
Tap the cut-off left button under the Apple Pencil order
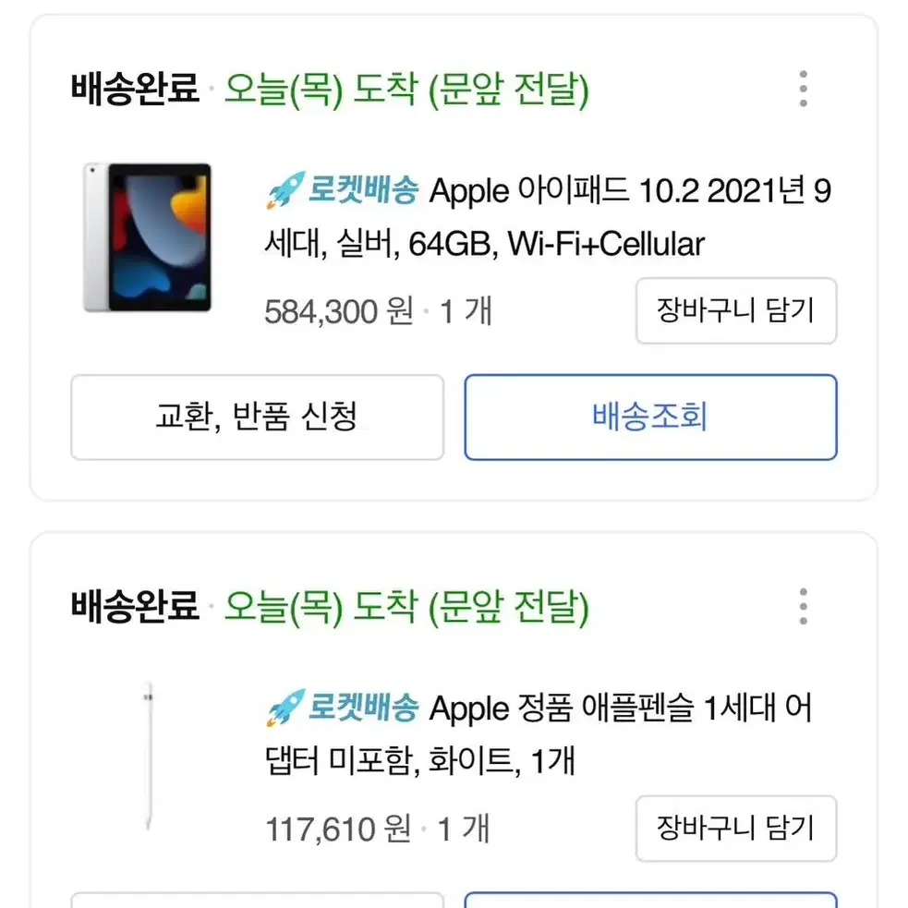257,900
